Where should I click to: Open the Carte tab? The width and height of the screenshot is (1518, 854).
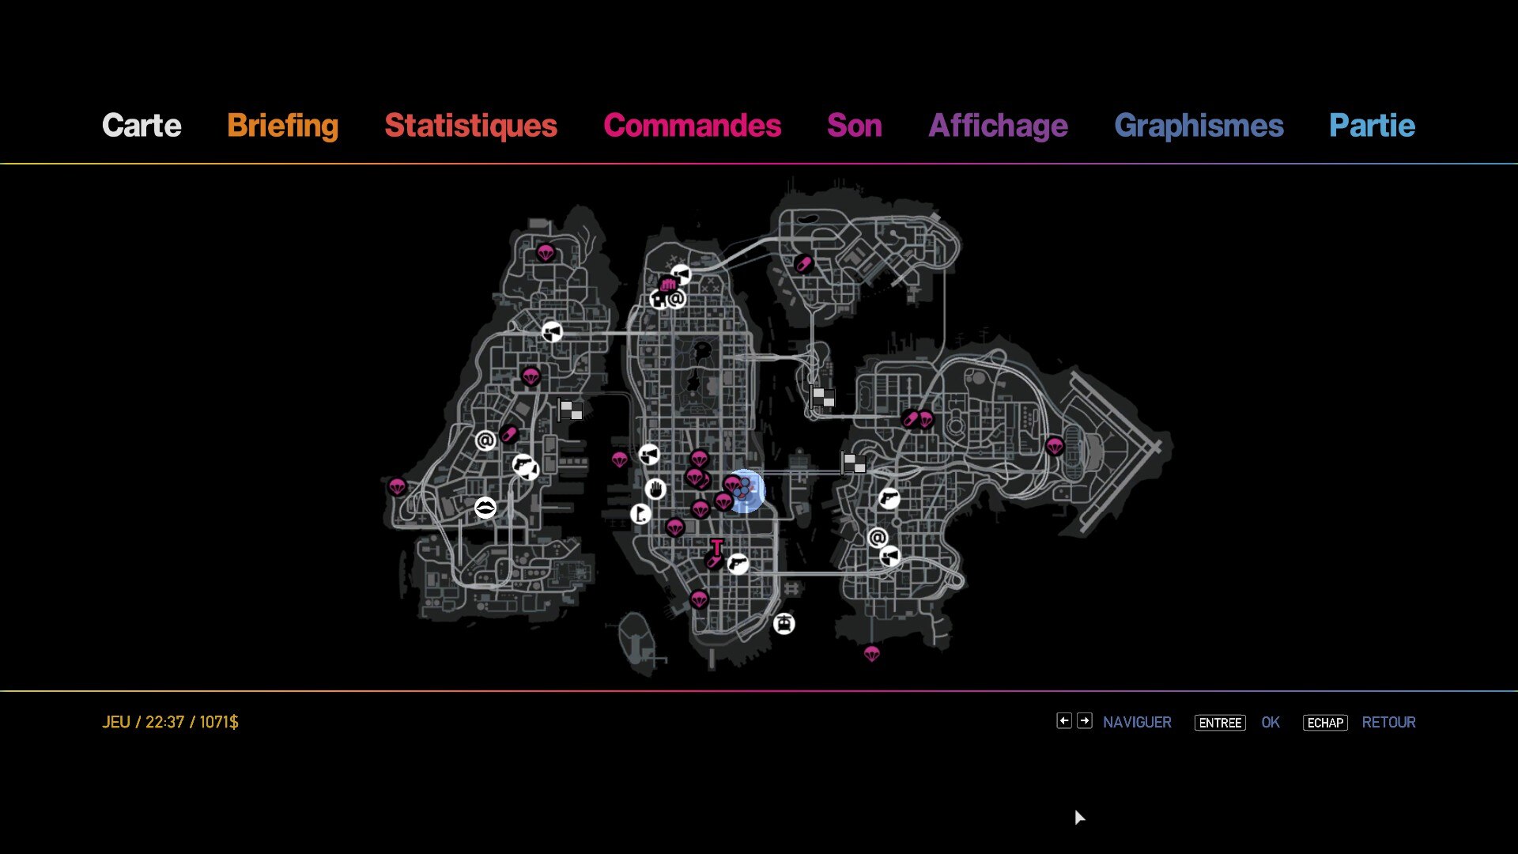tap(142, 126)
